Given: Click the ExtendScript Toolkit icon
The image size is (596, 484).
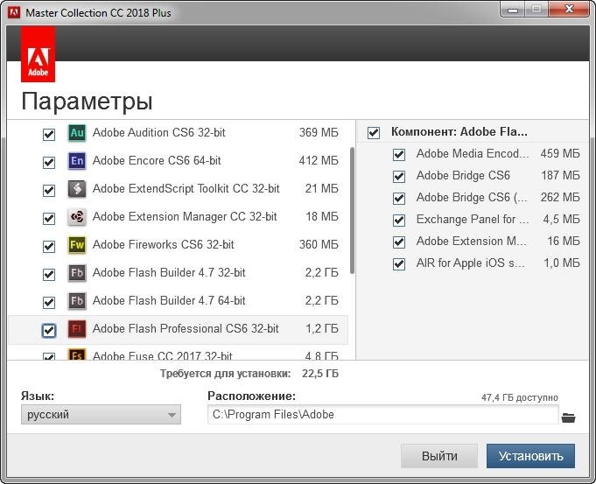Looking at the screenshot, I should [x=77, y=188].
